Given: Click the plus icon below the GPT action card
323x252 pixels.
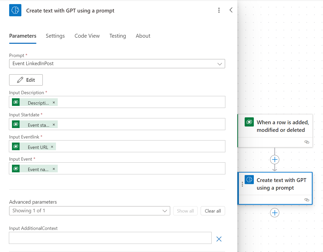Looking at the screenshot, I should pyautogui.click(x=275, y=213).
